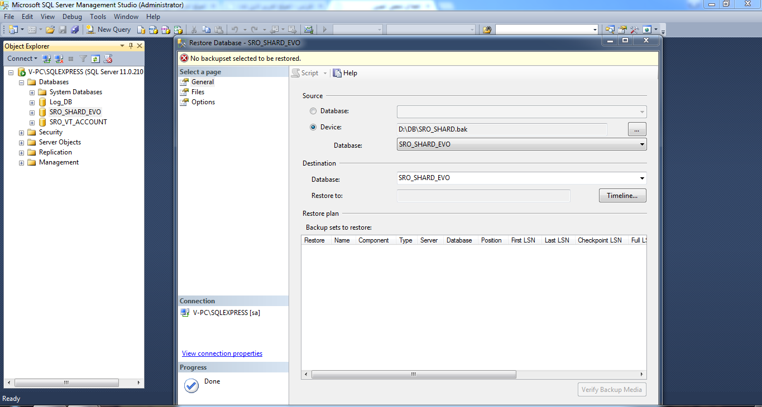Click the Database Engine Query icon

[141, 30]
